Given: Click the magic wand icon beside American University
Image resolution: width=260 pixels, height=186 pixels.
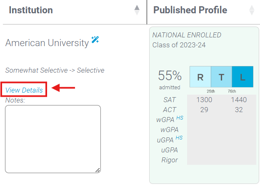Looking at the screenshot, I should 95,39.
